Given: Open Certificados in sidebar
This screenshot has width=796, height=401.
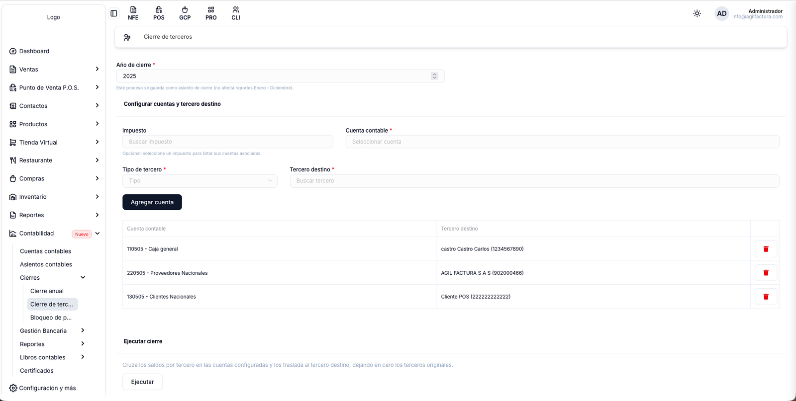Looking at the screenshot, I should point(36,371).
